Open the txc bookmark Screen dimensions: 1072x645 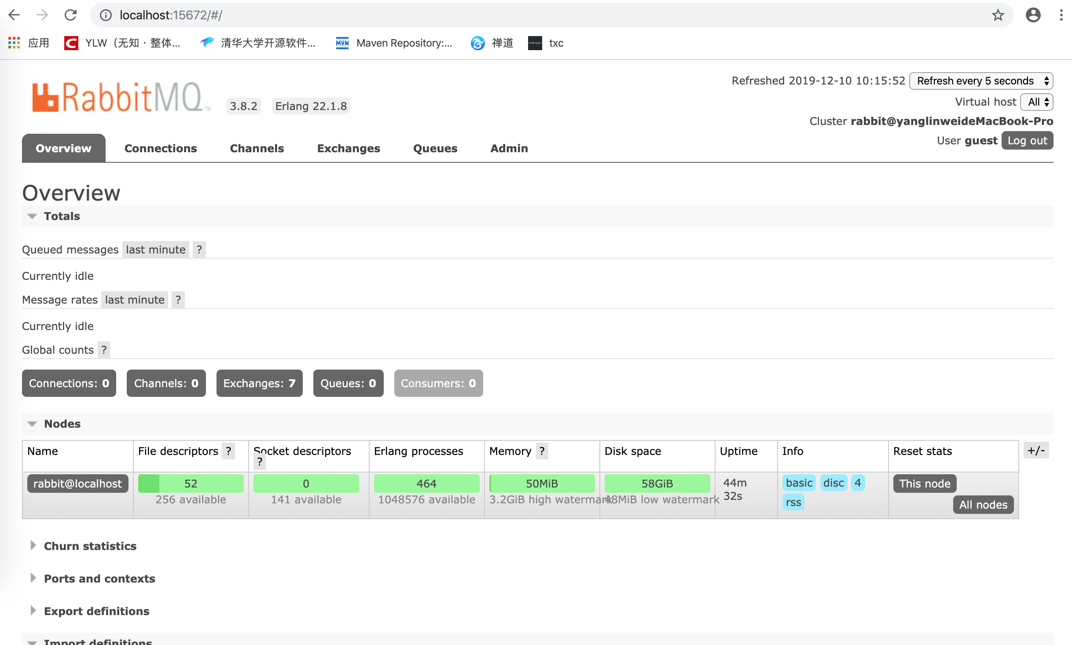546,43
